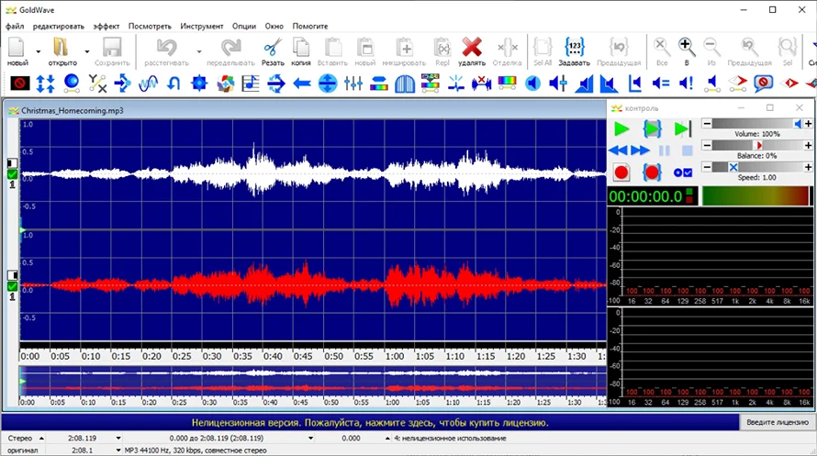Click the equalizer sliders effect icon
817x456 pixels.
353,83
